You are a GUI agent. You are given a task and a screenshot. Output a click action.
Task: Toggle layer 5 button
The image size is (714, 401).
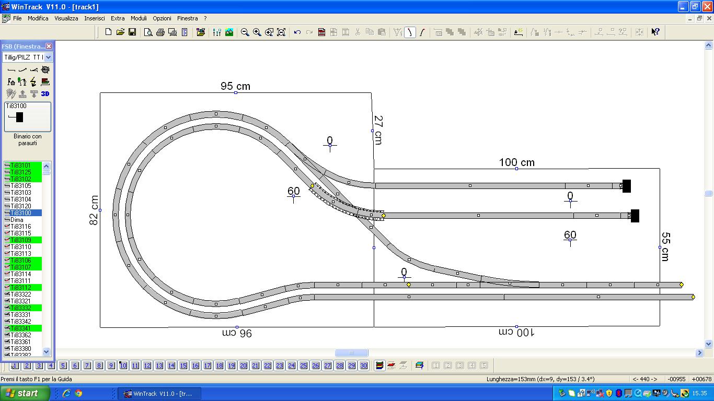point(63,365)
